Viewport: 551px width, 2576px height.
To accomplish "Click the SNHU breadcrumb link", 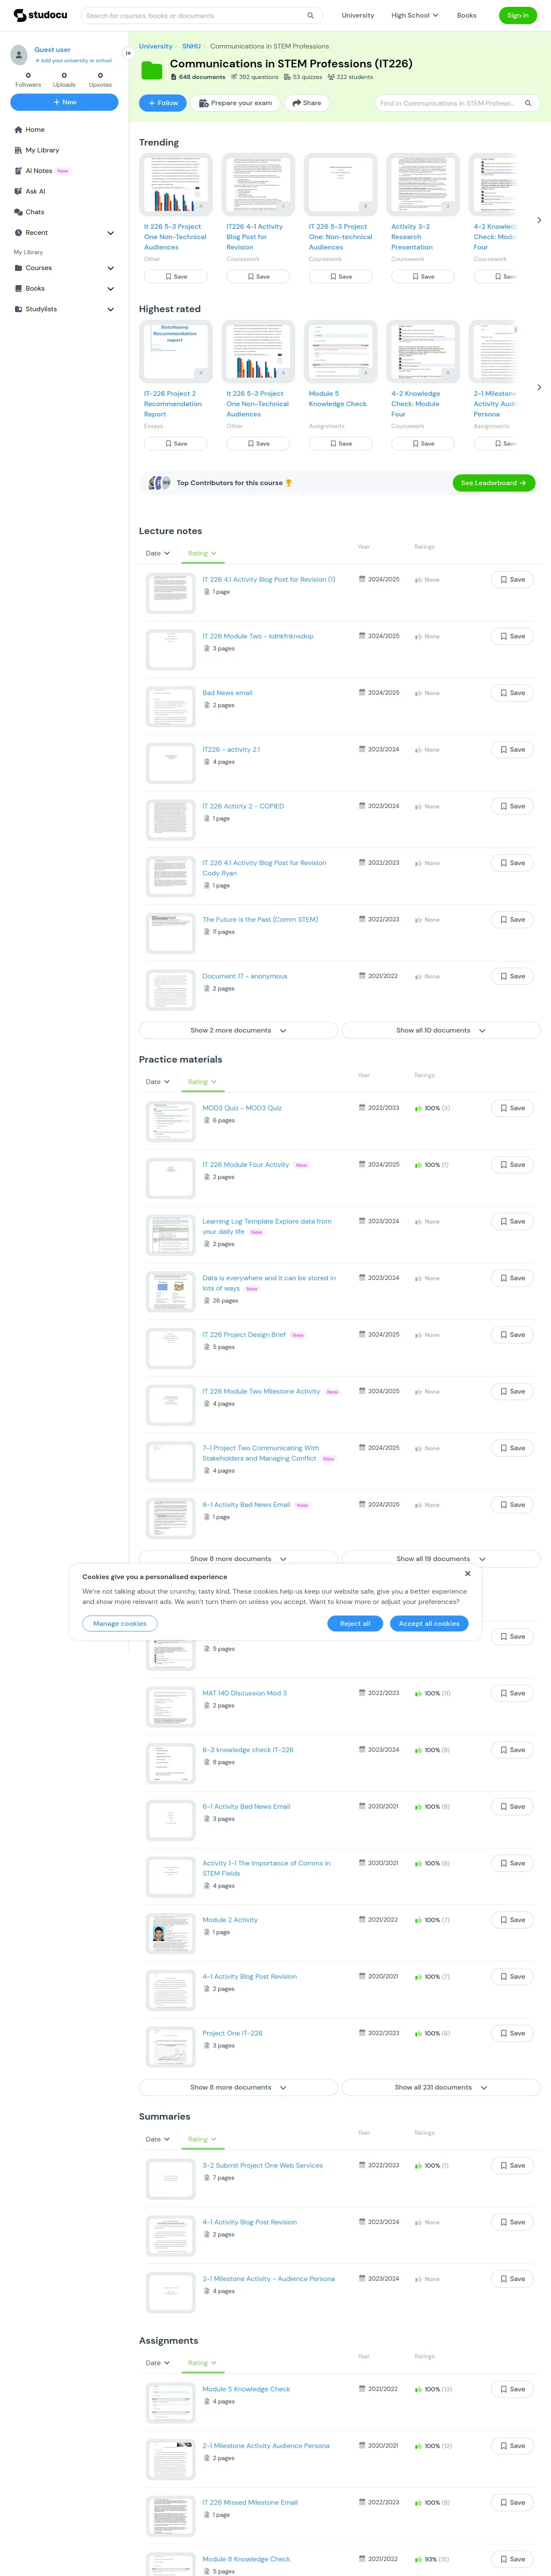I will 191,46.
